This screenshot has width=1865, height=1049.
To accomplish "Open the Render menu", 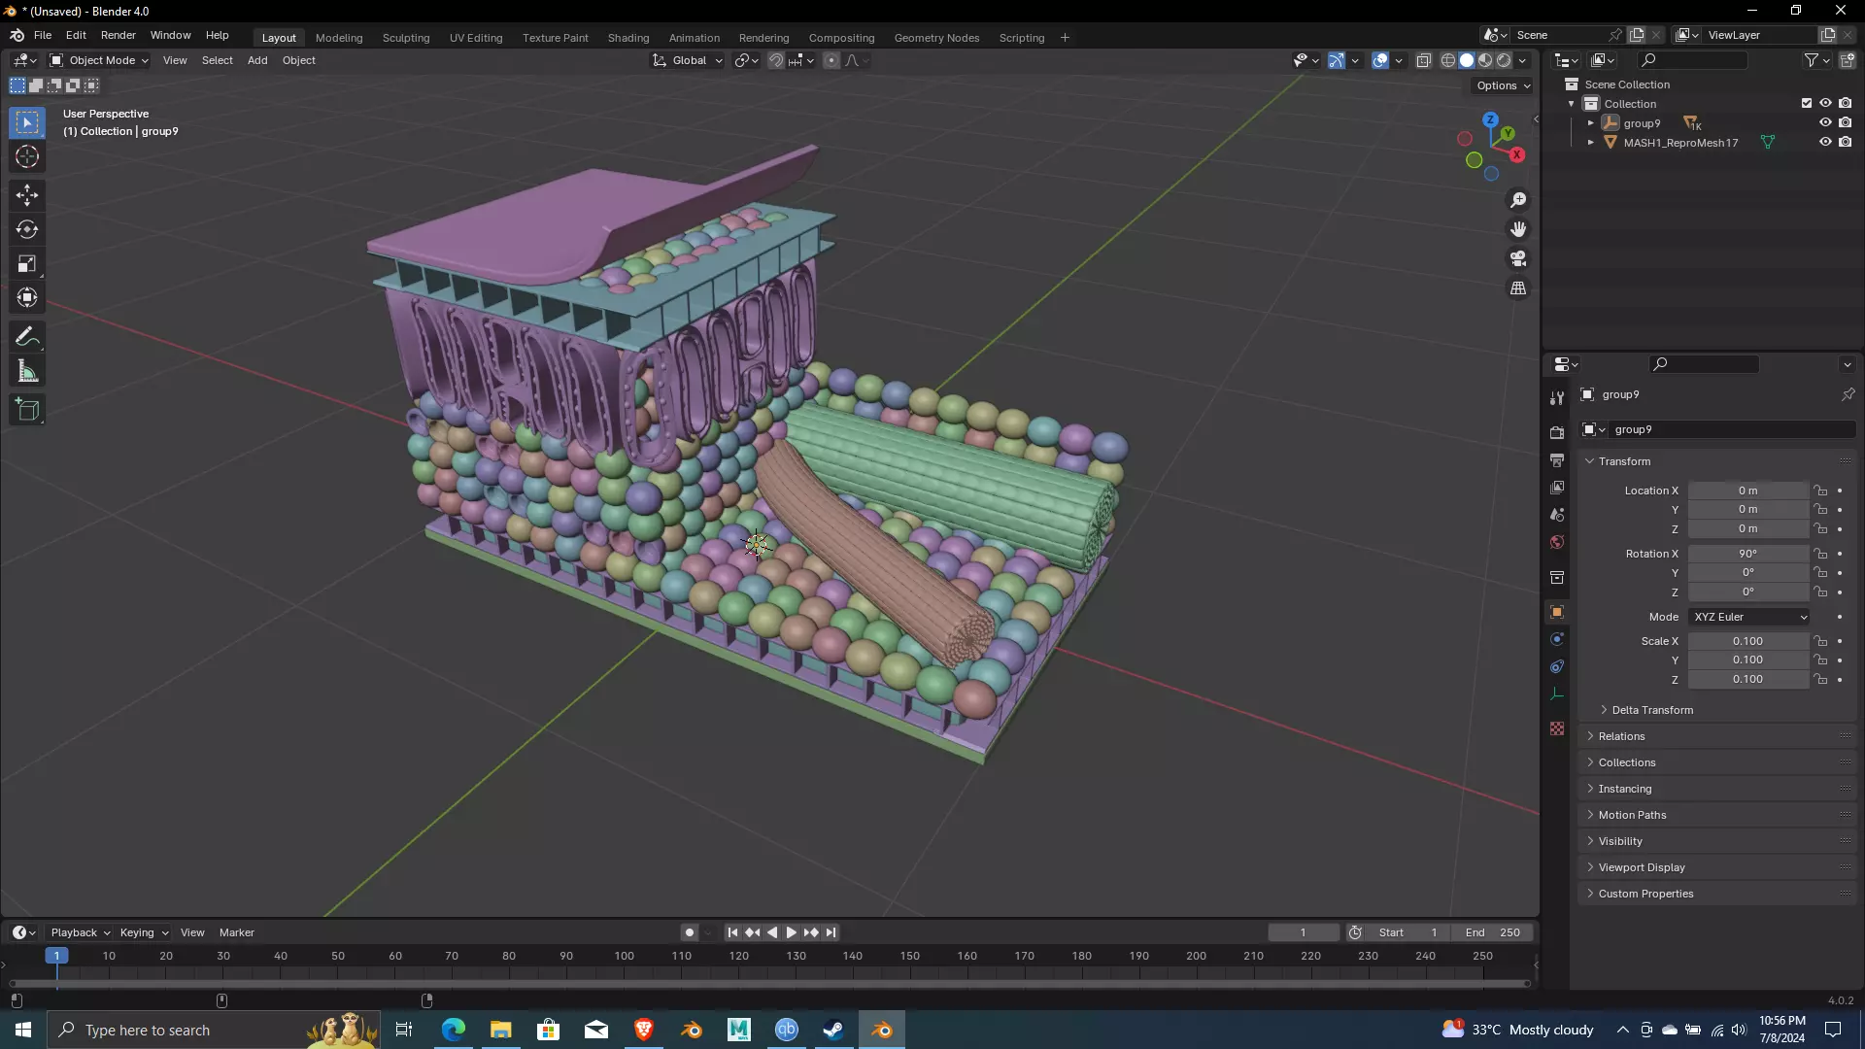I will tap(118, 35).
